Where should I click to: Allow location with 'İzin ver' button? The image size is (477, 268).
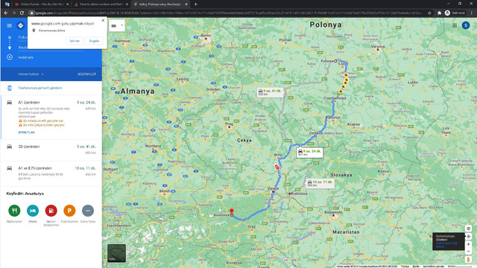[x=75, y=41]
